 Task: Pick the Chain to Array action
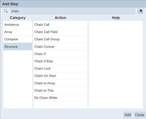point(60,83)
